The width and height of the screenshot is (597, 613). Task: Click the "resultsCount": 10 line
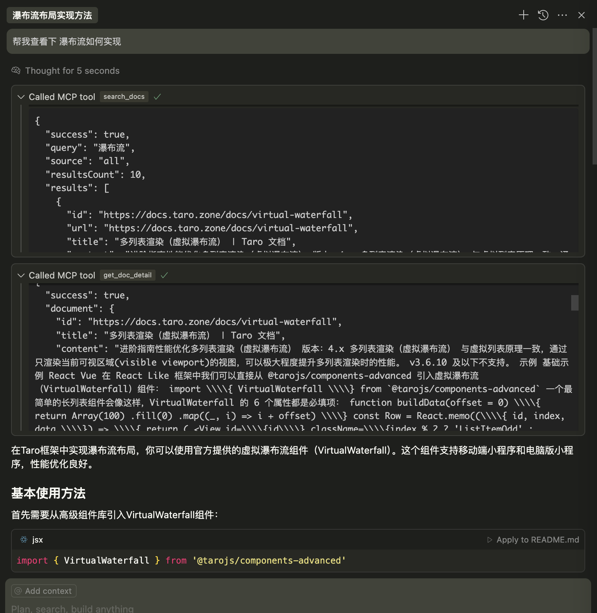(95, 174)
